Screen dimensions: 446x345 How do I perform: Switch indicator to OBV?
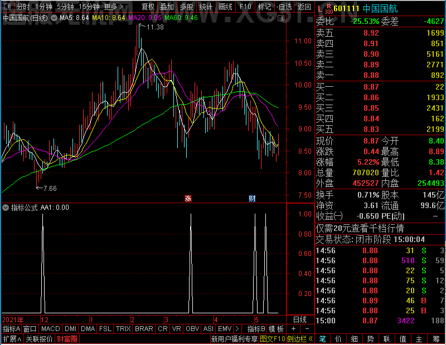pos(192,329)
